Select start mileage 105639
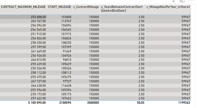Viewport: 197px width, 108px height. coord(66,64)
